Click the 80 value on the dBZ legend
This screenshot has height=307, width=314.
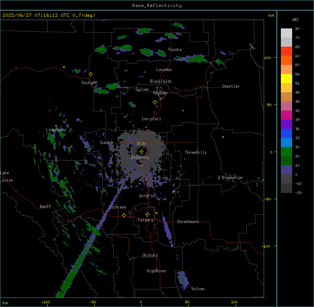pyautogui.click(x=297, y=29)
